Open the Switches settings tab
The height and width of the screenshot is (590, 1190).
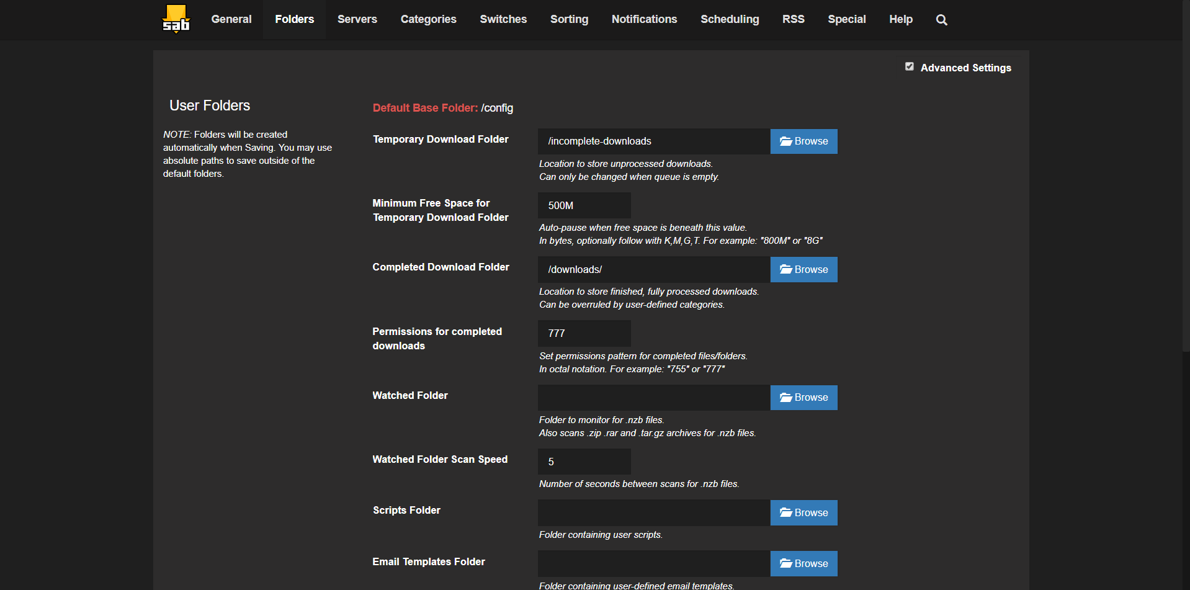[503, 20]
